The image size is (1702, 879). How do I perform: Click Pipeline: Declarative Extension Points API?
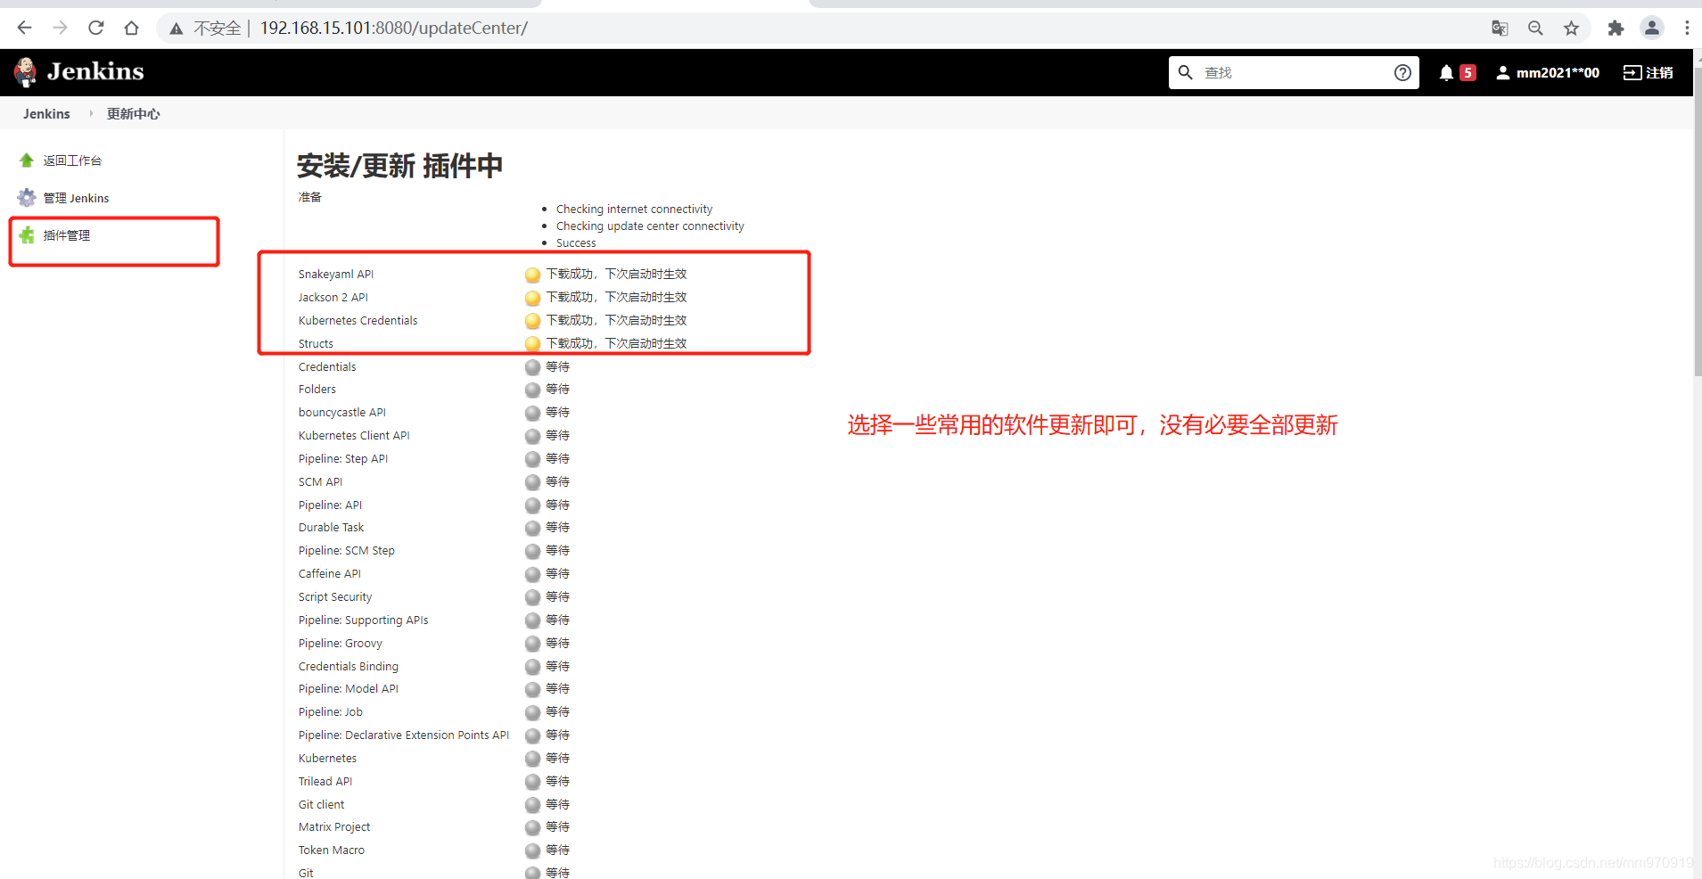404,735
